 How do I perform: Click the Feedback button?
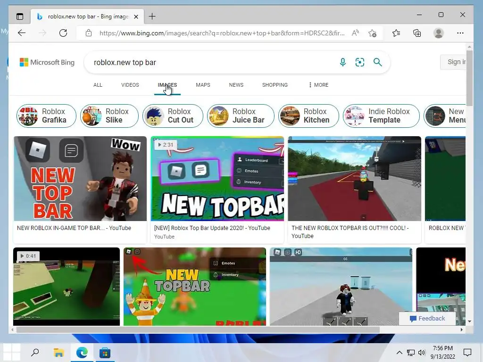click(427, 319)
